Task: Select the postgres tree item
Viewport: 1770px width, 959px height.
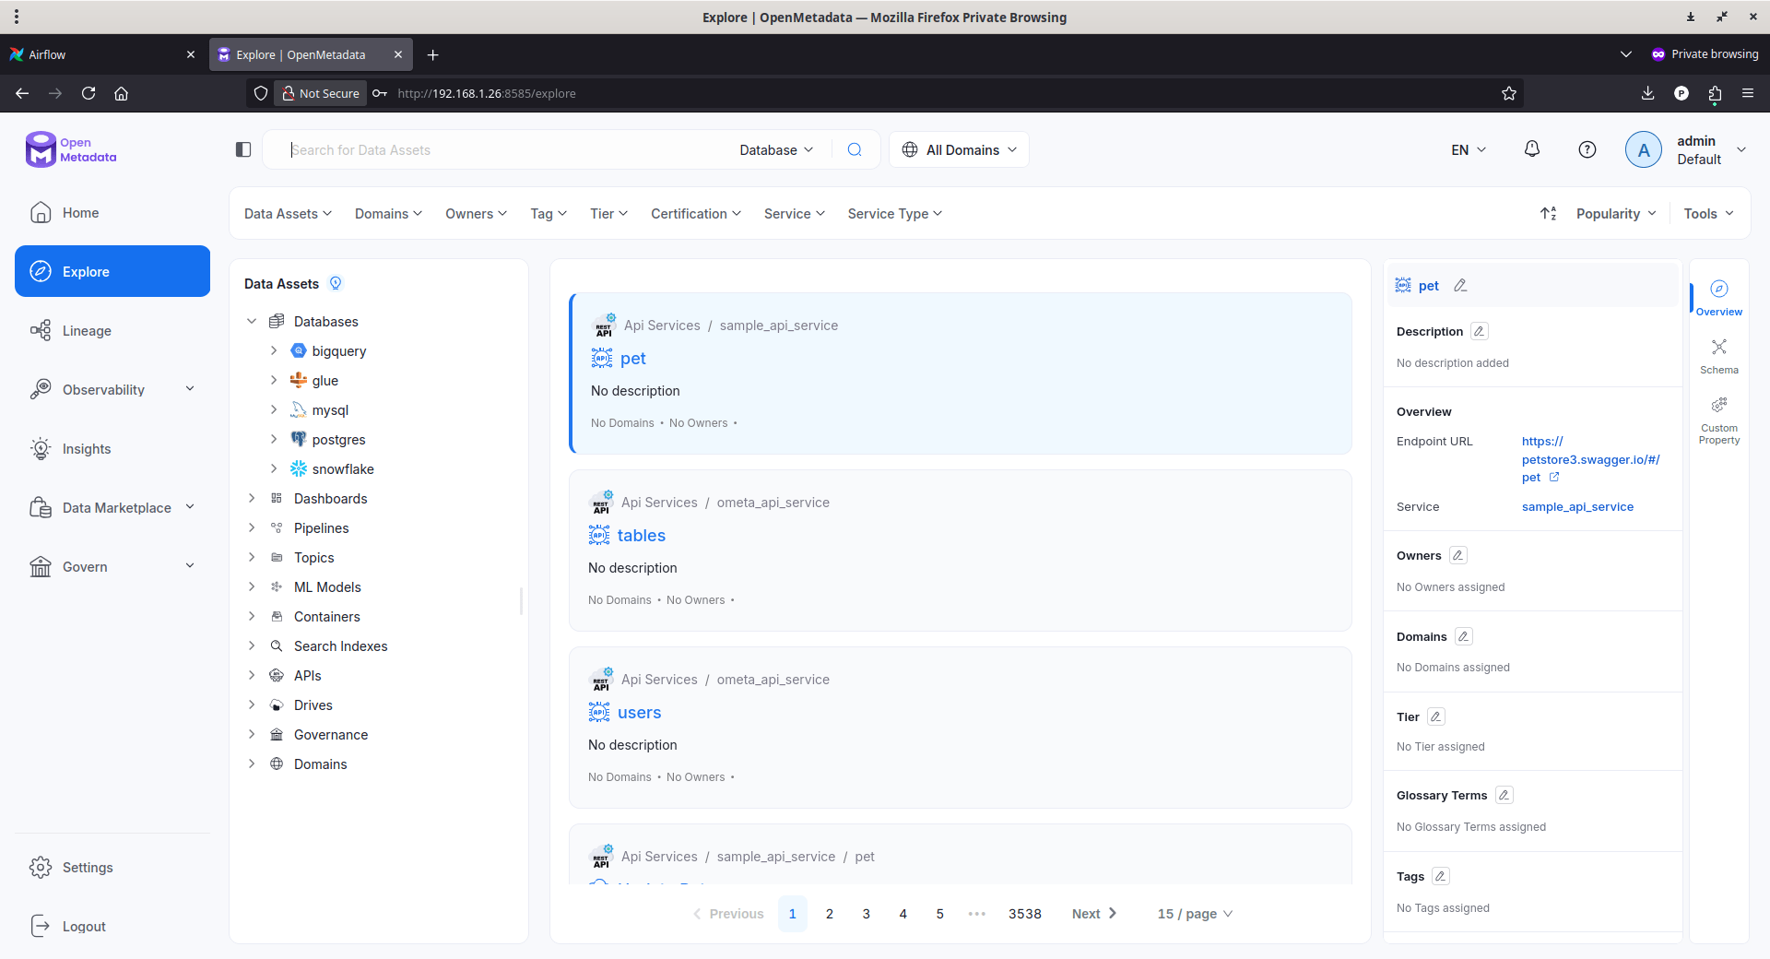Action: coord(338,440)
